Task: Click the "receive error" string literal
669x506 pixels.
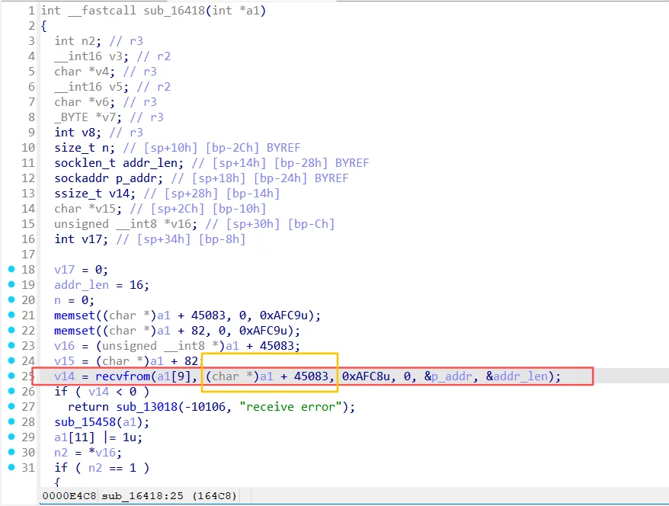Action: pyautogui.click(x=291, y=407)
